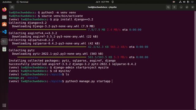
Task: Click the terminal vertical scrollbar
Action: click(x=195, y=60)
